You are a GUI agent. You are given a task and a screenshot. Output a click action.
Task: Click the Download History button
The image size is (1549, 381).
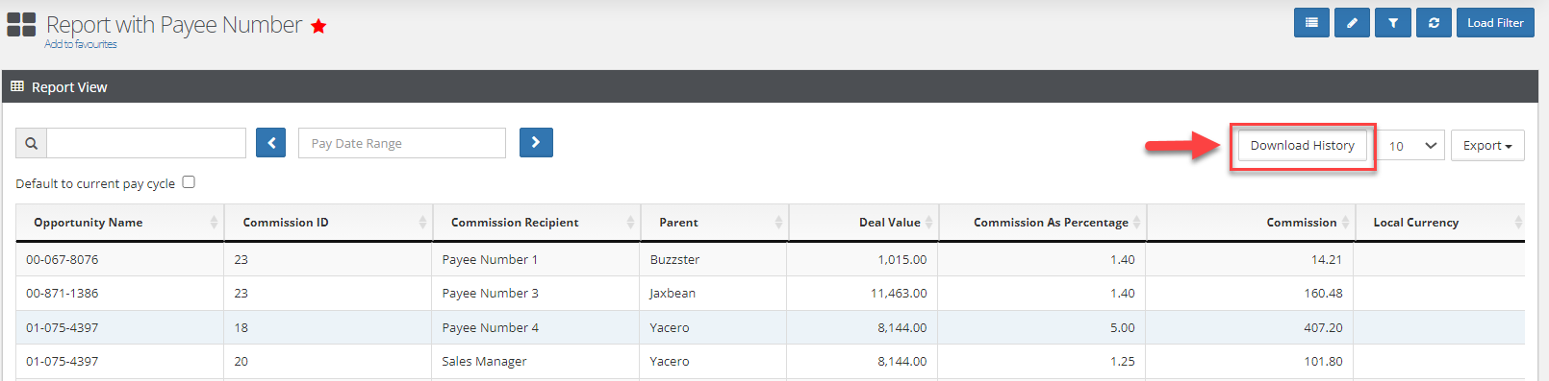1302,145
